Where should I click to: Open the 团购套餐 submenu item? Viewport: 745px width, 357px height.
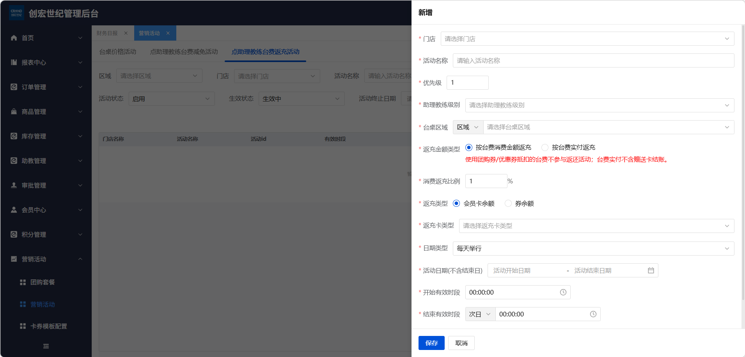43,282
